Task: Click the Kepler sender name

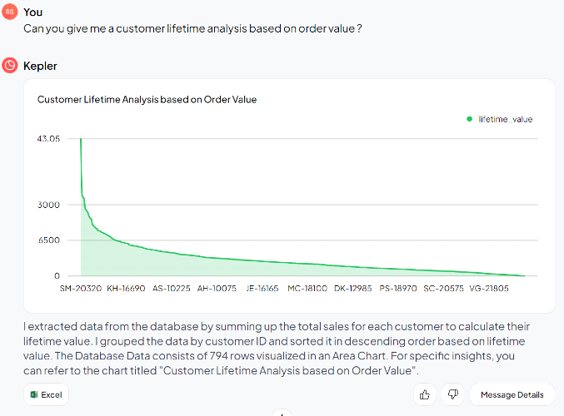Action: click(40, 66)
